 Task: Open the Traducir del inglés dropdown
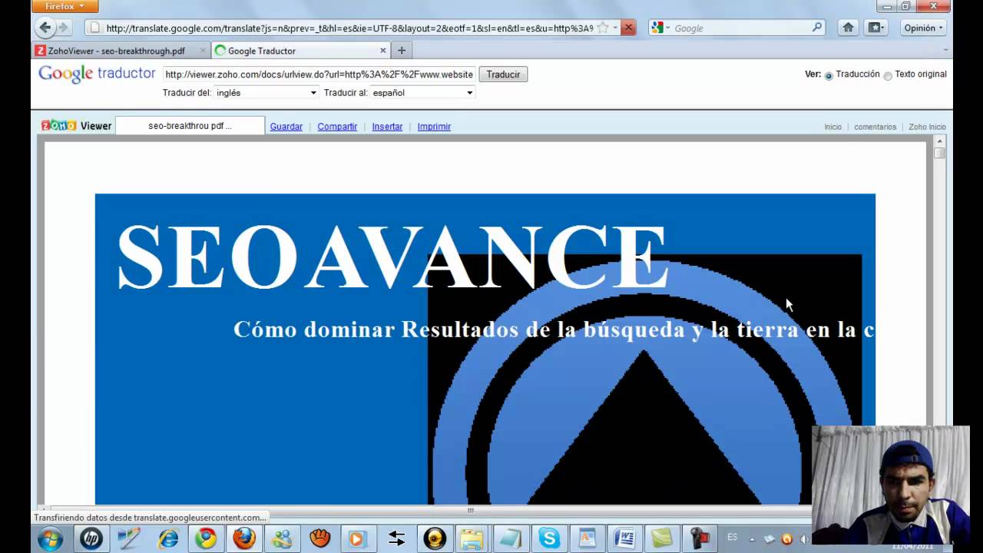pyautogui.click(x=266, y=92)
